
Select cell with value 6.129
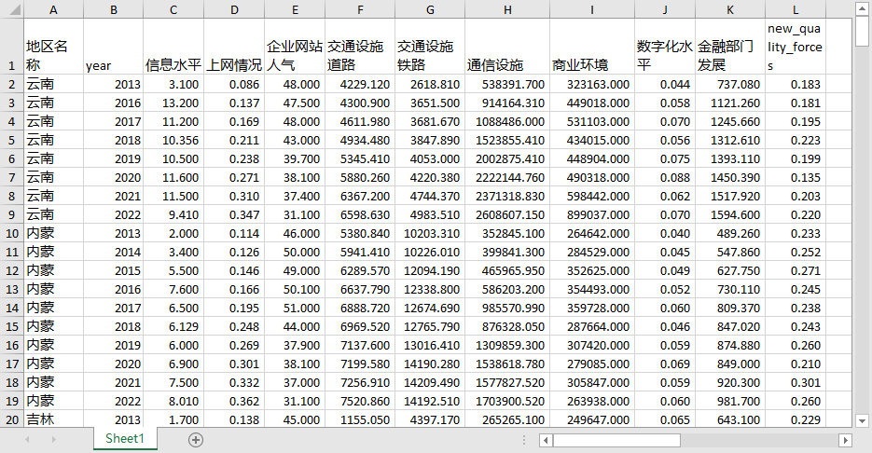(x=173, y=326)
